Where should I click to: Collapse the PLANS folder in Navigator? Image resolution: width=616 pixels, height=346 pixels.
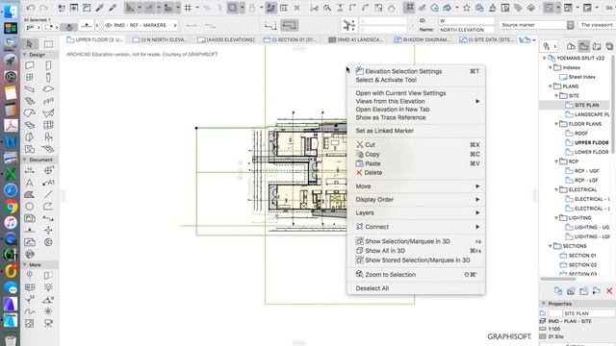[551, 86]
